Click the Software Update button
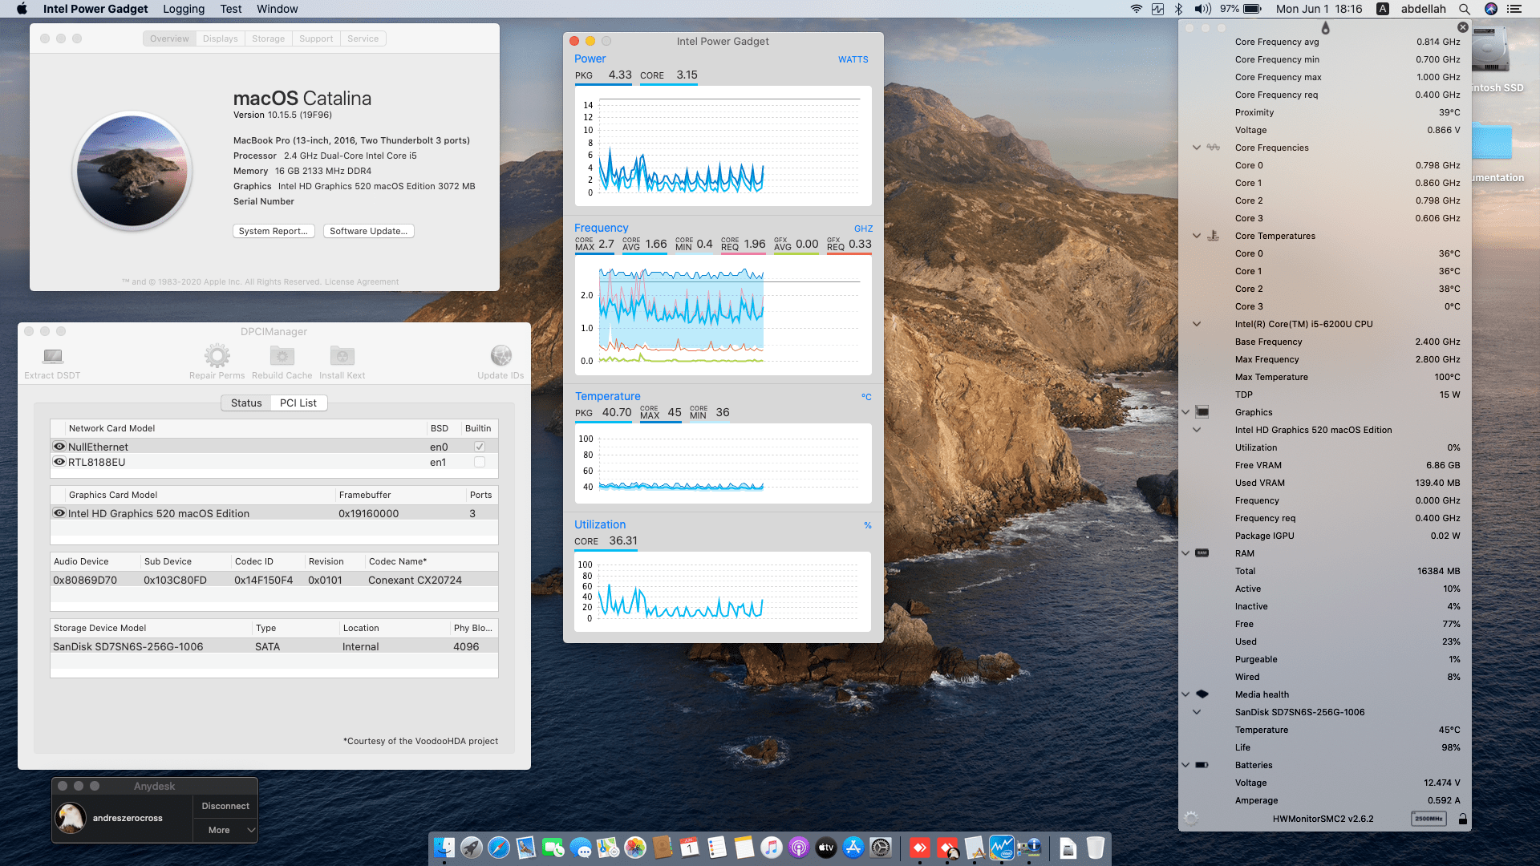This screenshot has height=866, width=1540. coord(368,231)
